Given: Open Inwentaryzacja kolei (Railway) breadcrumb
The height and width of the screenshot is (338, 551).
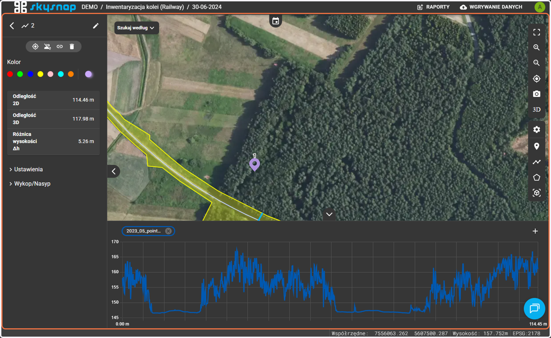Looking at the screenshot, I should [x=145, y=7].
